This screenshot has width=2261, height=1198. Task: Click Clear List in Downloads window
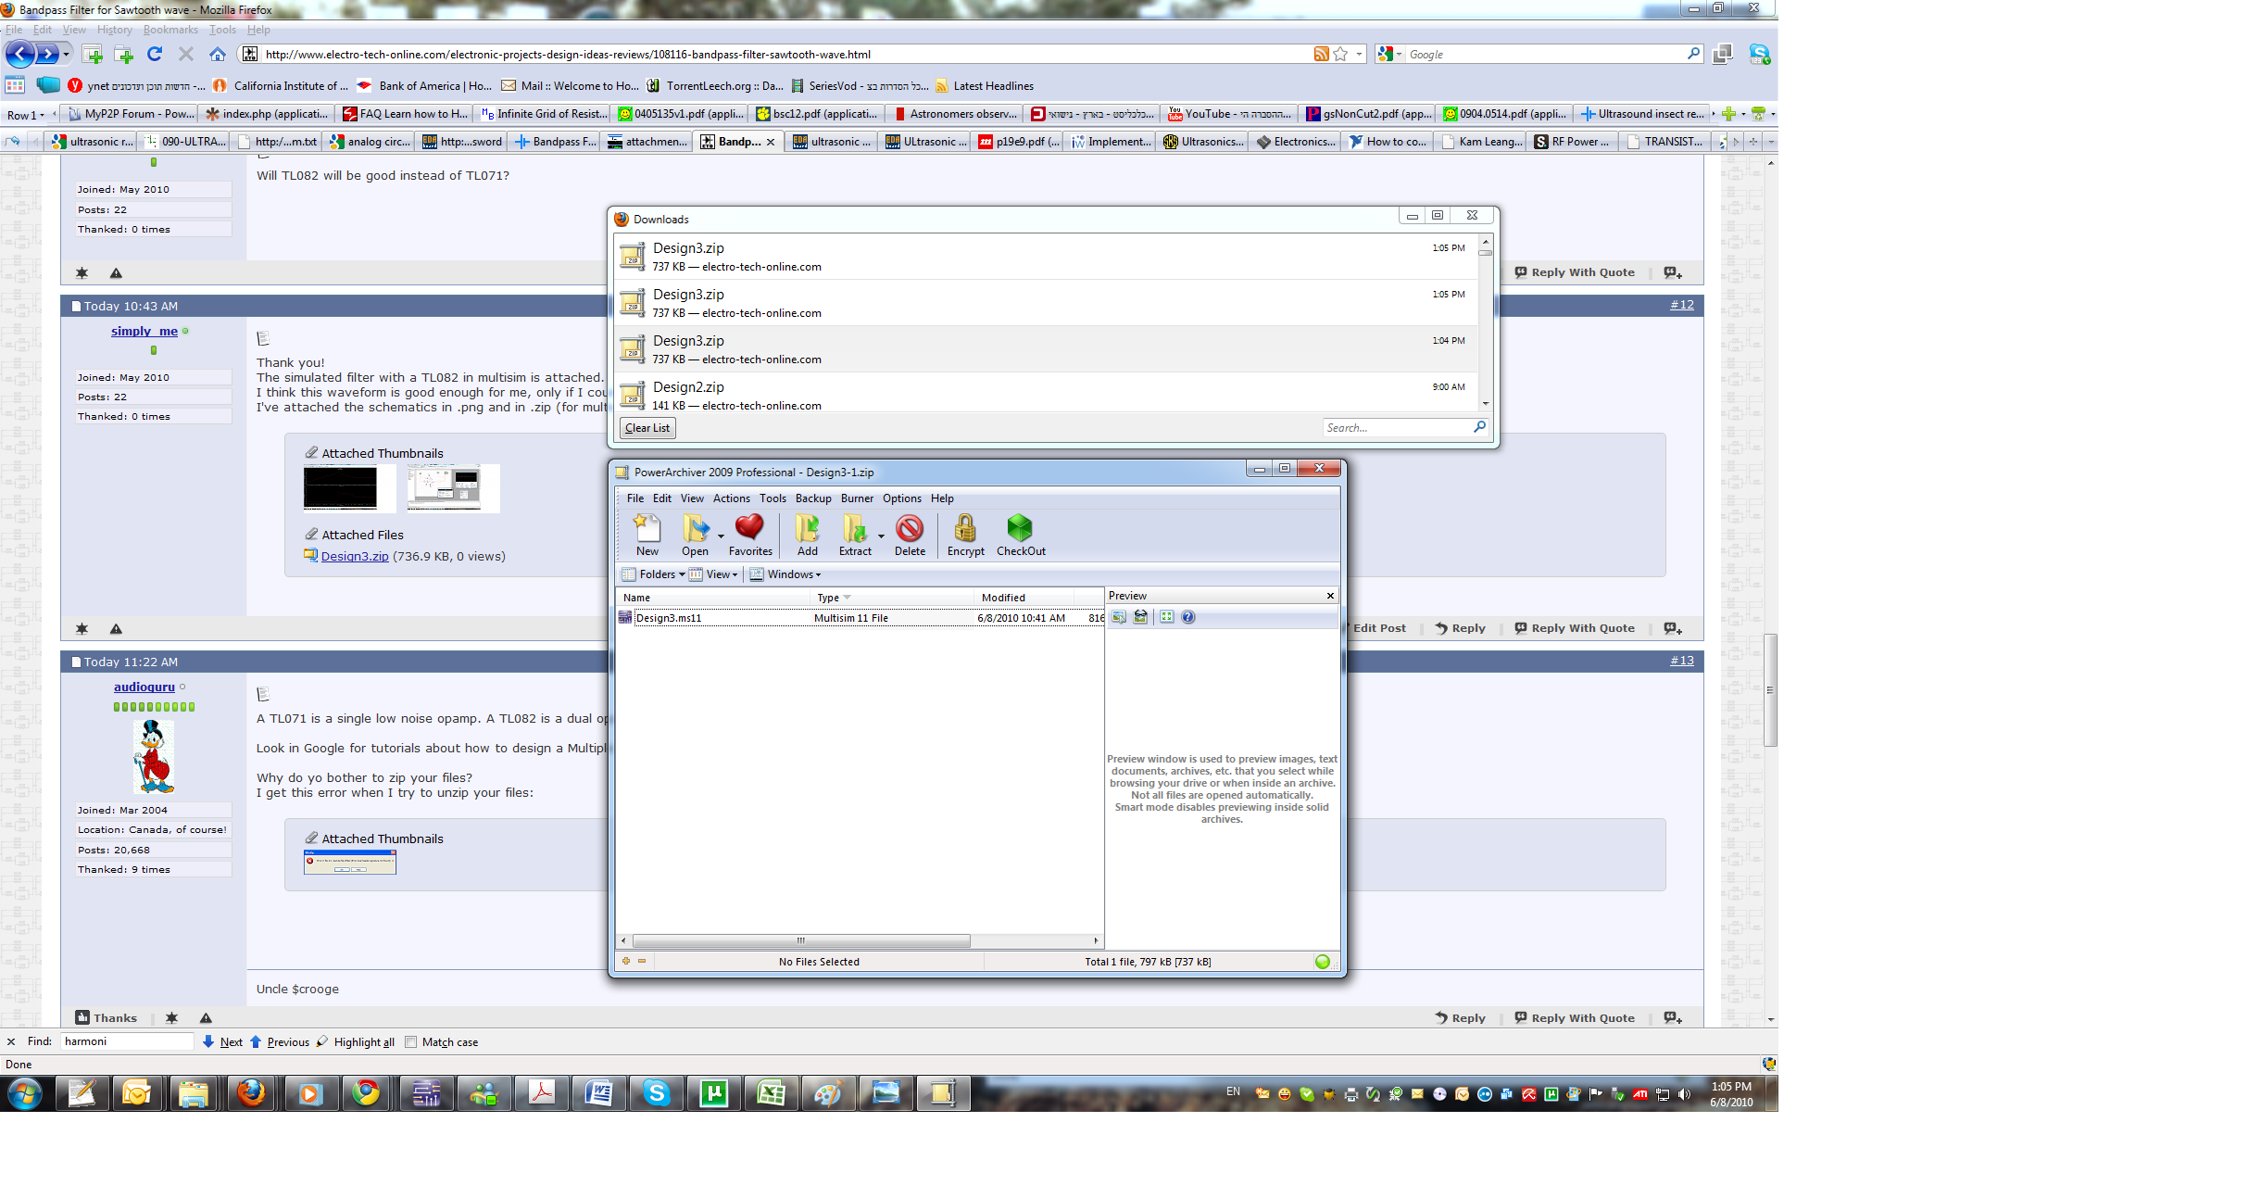pos(647,428)
